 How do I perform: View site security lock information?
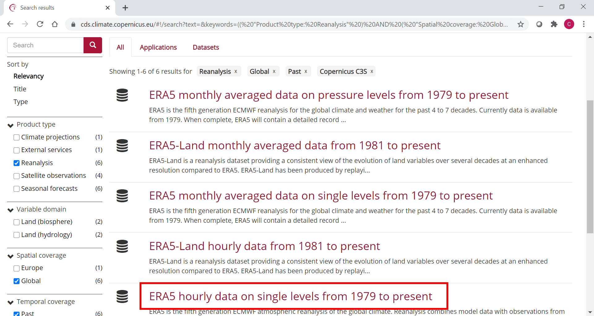coord(73,24)
